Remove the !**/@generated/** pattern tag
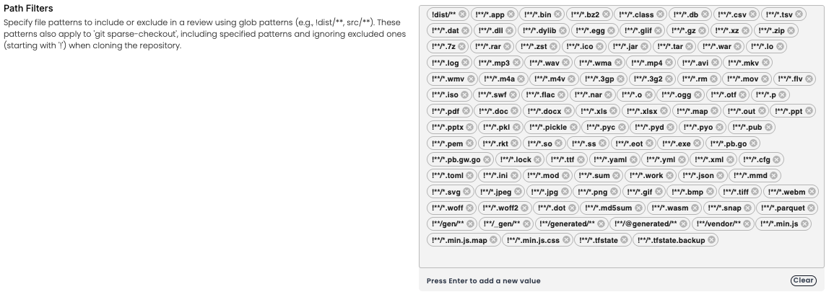 coord(685,224)
